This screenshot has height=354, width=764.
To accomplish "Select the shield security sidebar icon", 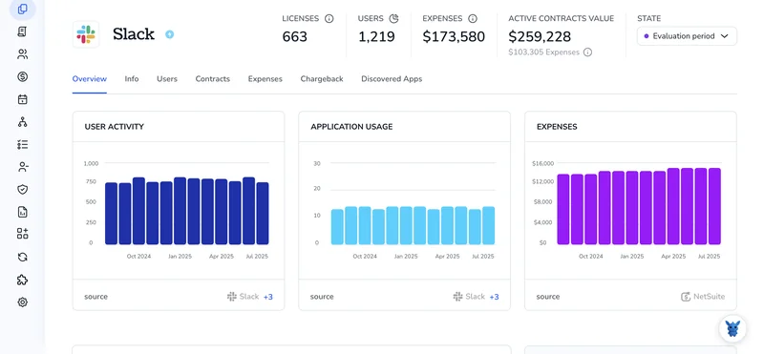I will coord(22,190).
